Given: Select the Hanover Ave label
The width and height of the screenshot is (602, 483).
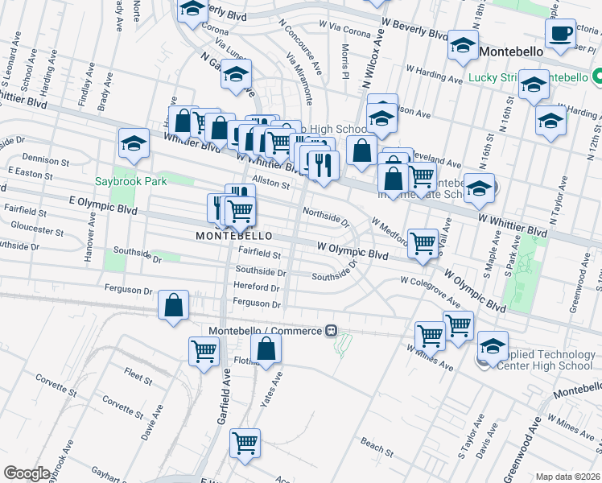Looking at the screenshot, I should (90, 237).
